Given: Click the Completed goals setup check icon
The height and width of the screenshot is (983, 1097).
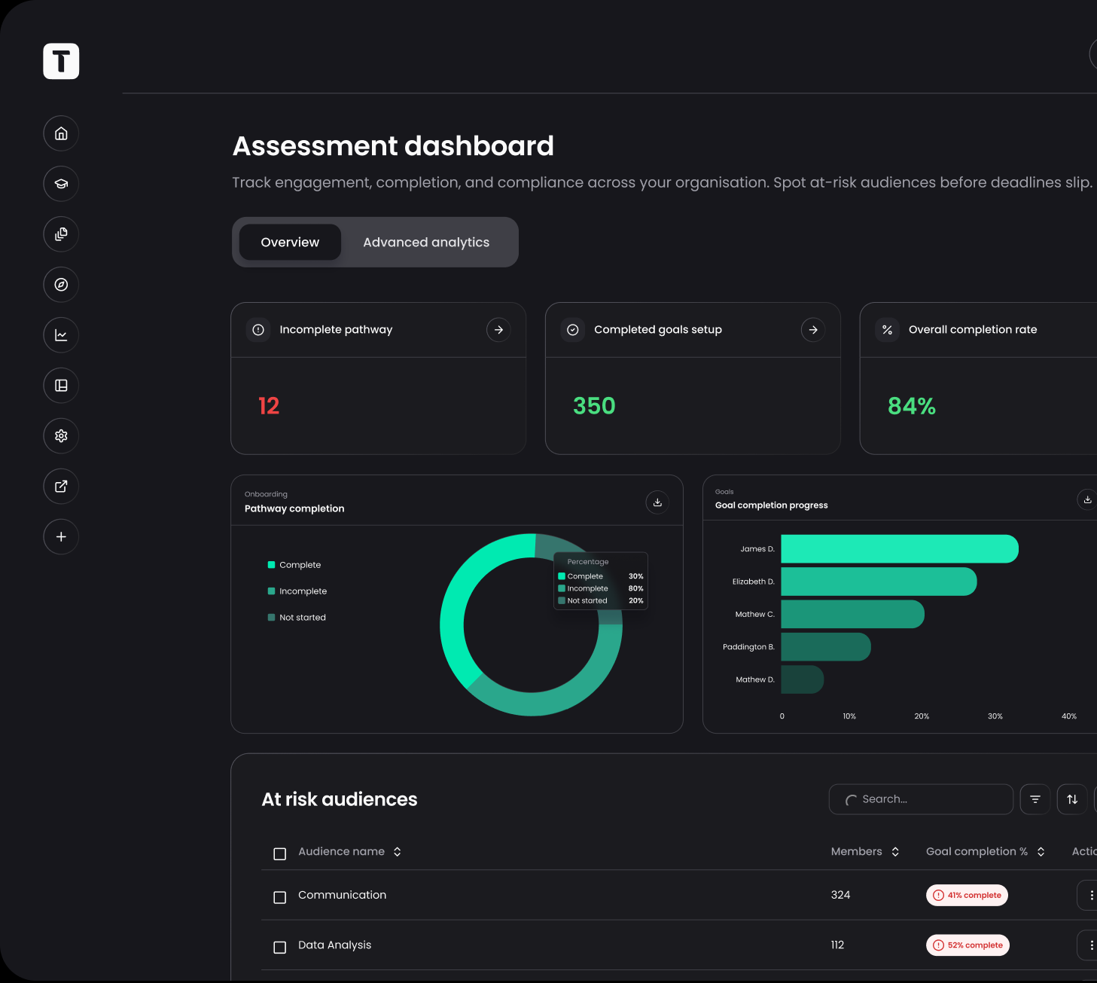Looking at the screenshot, I should click(573, 330).
